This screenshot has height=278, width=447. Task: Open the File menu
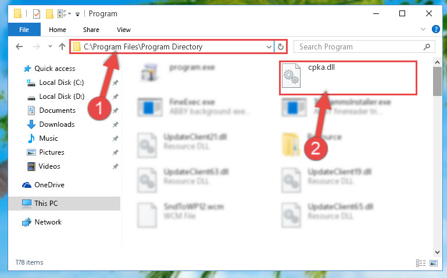click(24, 30)
